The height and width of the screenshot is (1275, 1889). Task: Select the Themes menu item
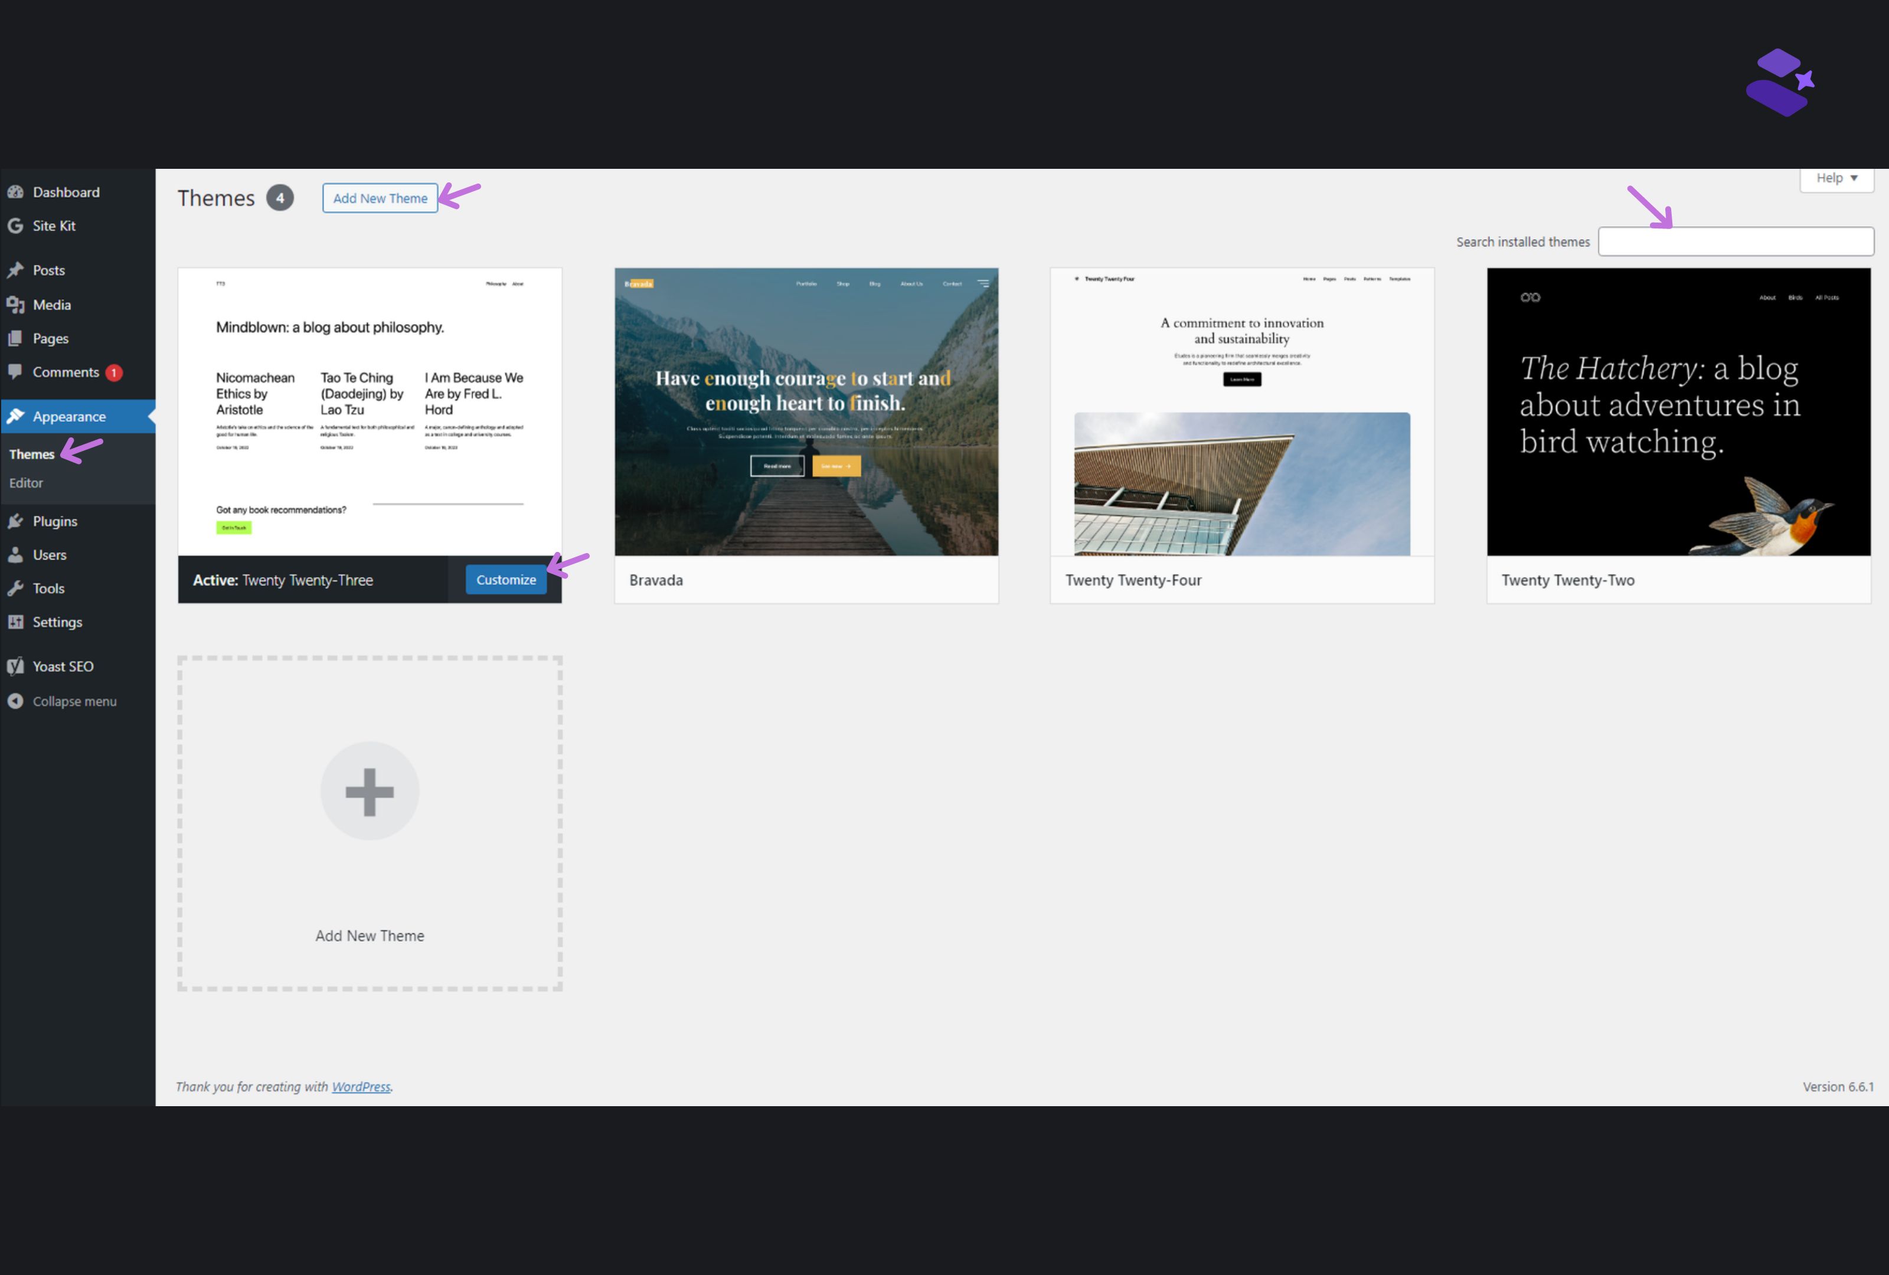pyautogui.click(x=32, y=453)
